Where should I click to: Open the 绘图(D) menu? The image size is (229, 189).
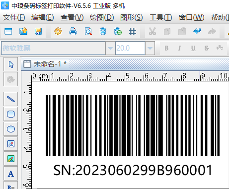coord(102,17)
